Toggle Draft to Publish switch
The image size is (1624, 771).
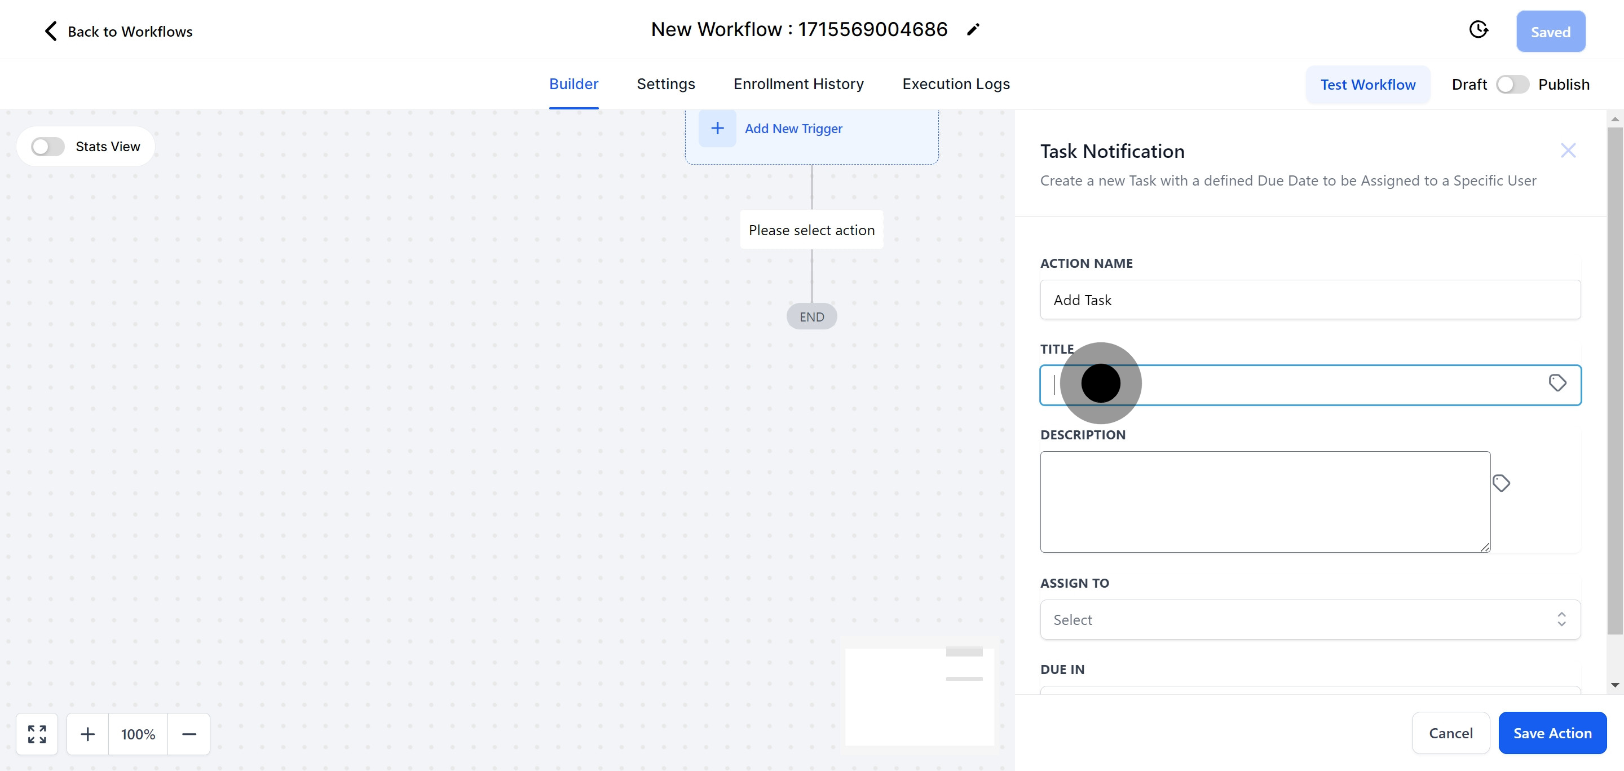1512,85
